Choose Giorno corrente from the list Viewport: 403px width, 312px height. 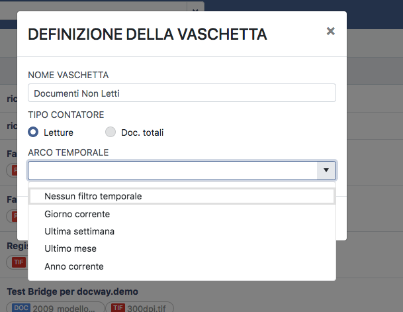click(x=77, y=214)
